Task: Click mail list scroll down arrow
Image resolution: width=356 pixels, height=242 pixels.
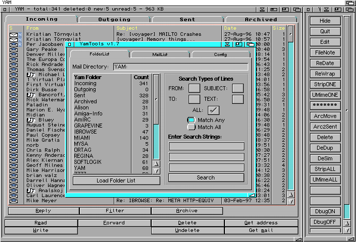Action: [x=291, y=202]
